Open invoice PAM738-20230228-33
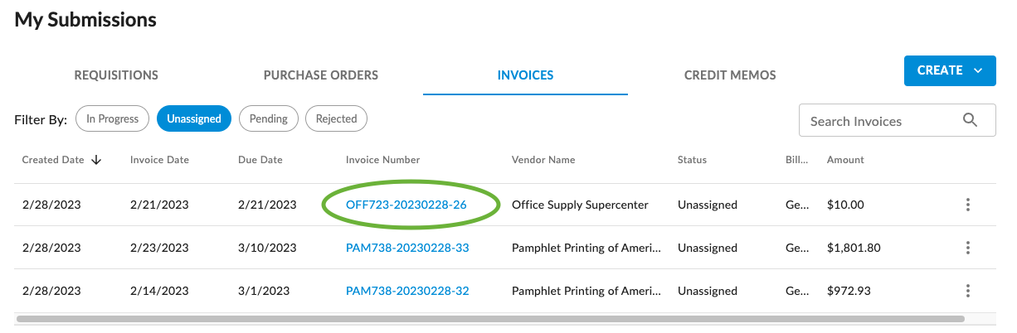This screenshot has width=1017, height=333. pyautogui.click(x=407, y=248)
